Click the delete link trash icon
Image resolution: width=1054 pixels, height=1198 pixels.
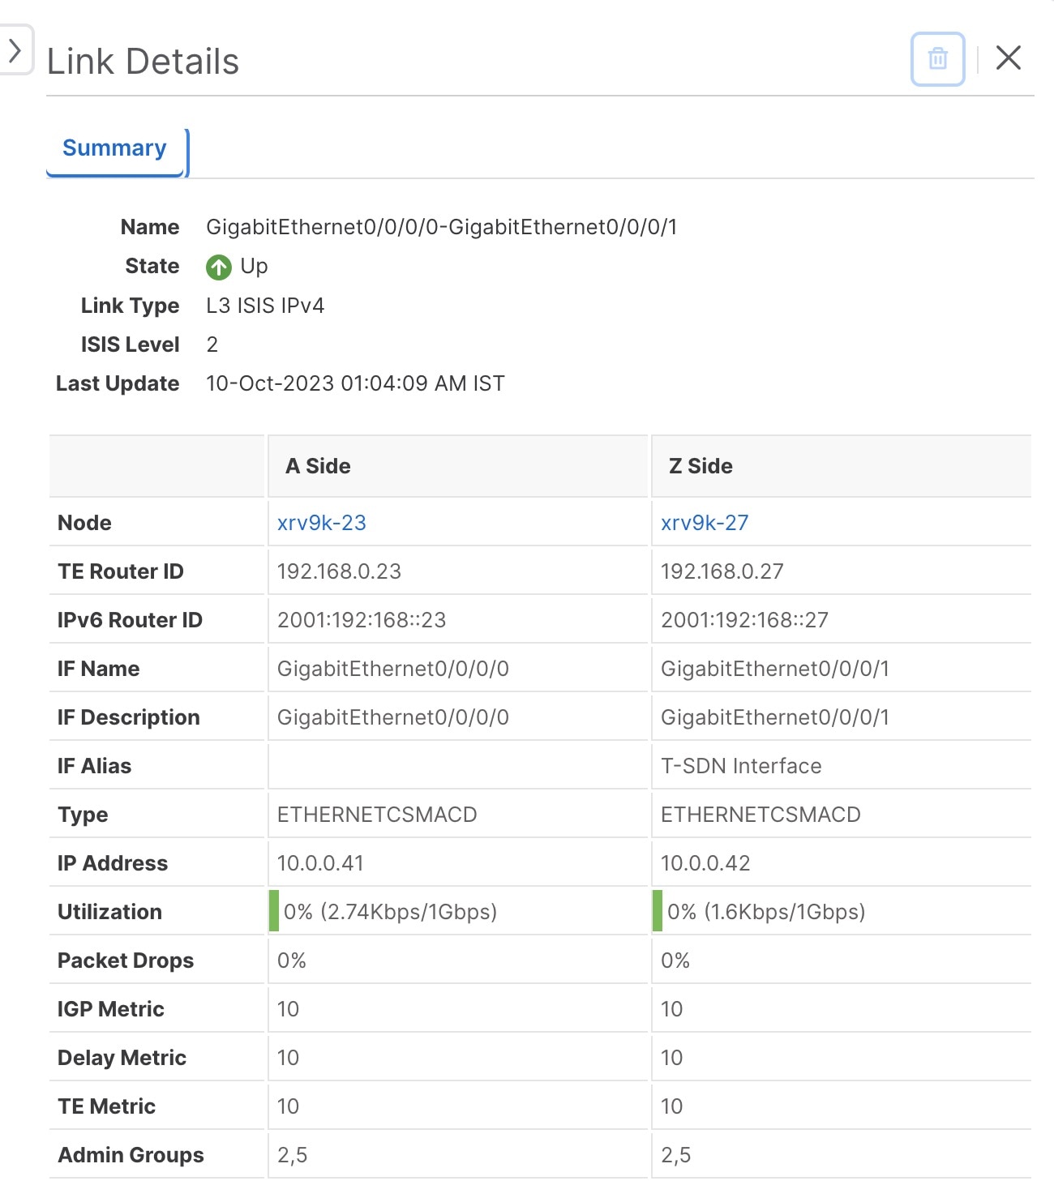point(937,58)
